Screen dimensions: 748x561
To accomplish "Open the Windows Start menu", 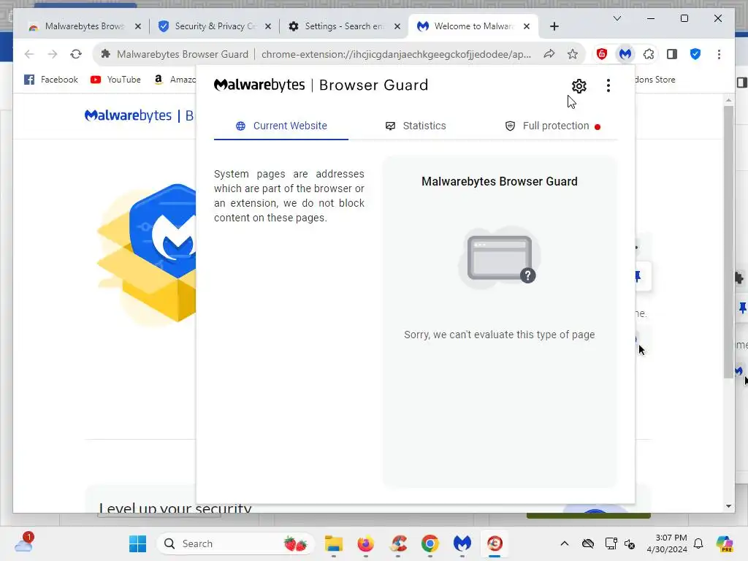I will pos(138,543).
